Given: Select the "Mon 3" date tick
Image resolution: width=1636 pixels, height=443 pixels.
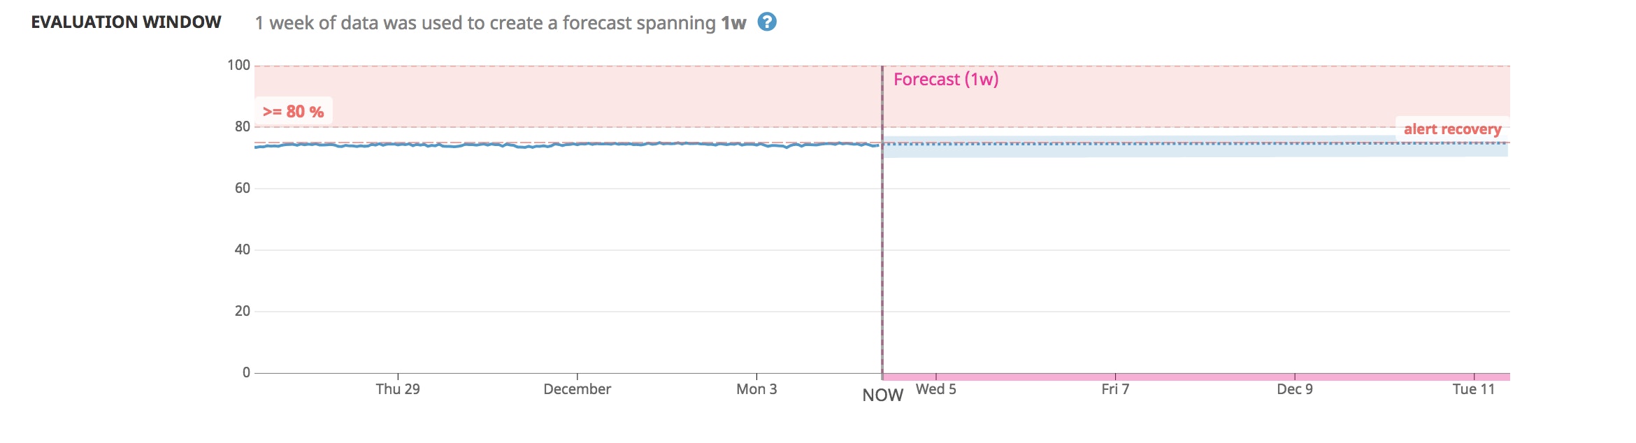Looking at the screenshot, I should point(756,389).
